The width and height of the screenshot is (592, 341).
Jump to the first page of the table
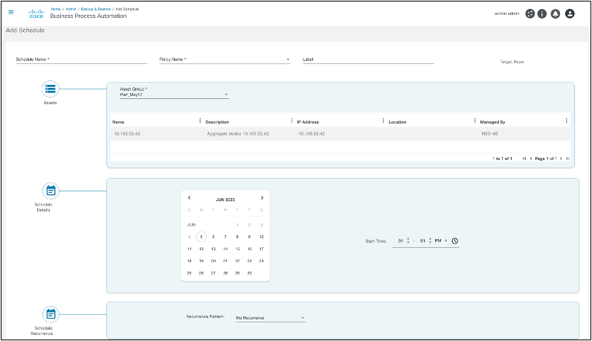(524, 159)
